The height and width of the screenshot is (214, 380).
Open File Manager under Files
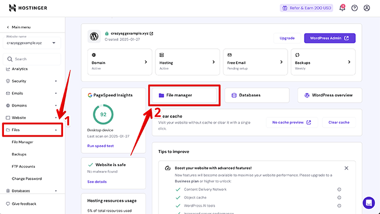coord(23,142)
